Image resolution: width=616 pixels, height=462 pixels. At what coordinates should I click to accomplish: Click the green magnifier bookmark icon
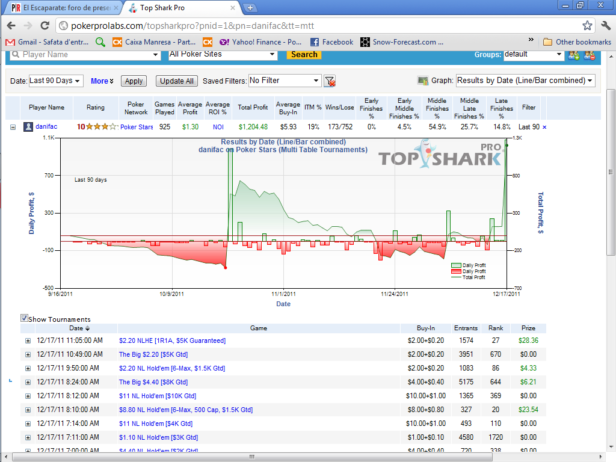tap(100, 42)
